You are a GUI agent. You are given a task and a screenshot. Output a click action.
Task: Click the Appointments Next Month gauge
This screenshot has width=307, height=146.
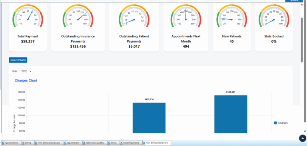point(186,16)
